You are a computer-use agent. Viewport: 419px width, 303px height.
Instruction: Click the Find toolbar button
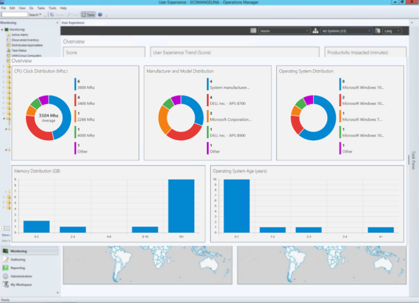tap(73, 15)
